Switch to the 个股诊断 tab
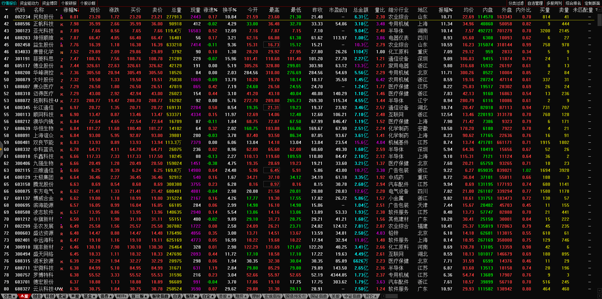This screenshot has height=299, width=602. (88, 3)
